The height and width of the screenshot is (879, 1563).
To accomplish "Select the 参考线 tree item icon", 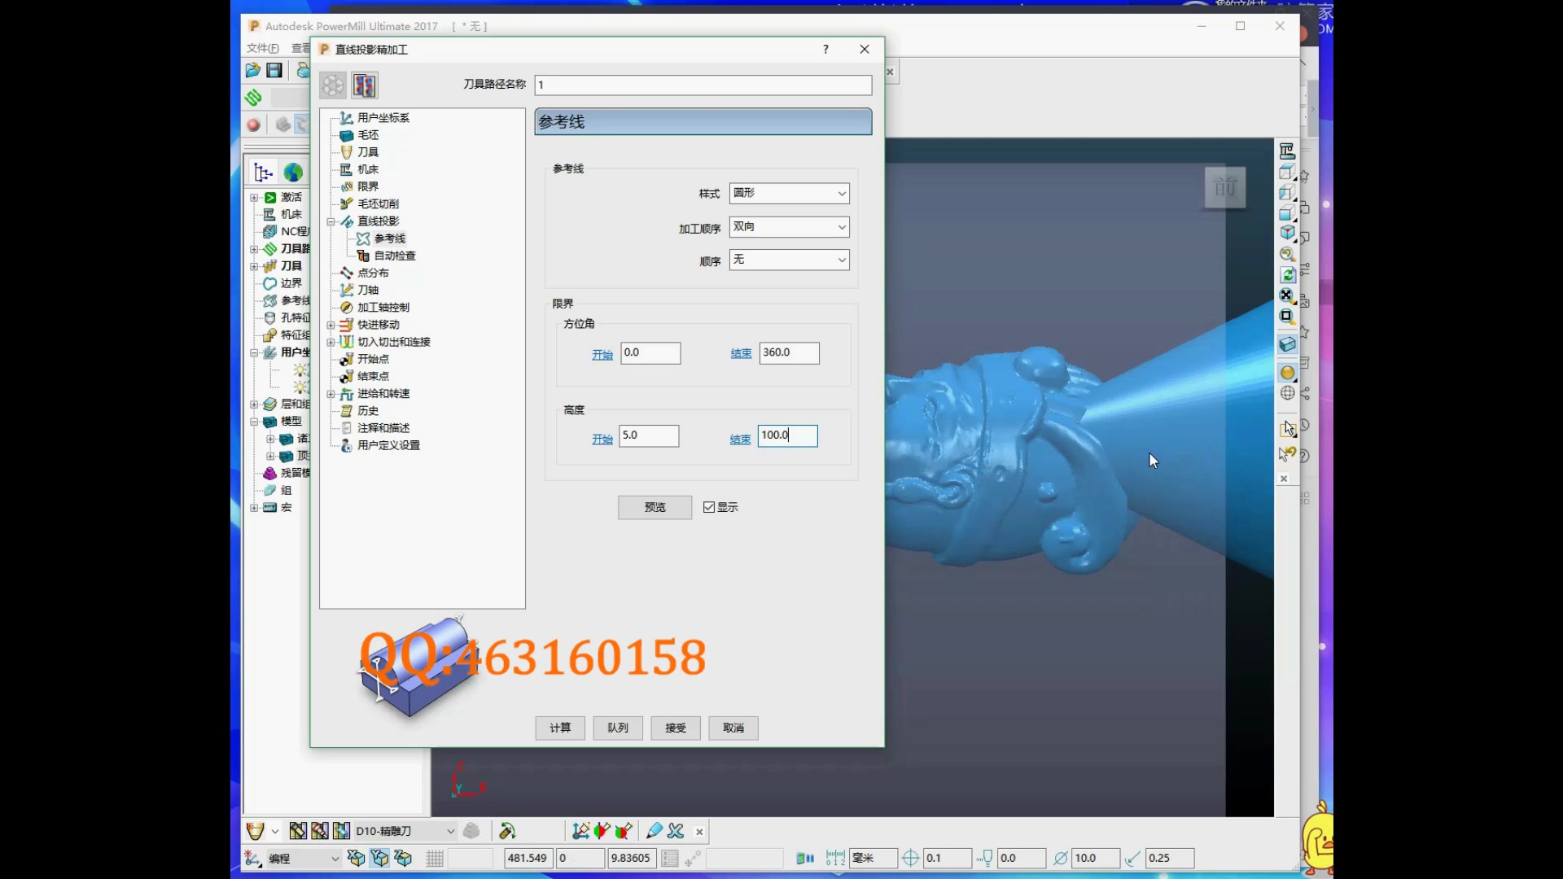I will coord(363,238).
